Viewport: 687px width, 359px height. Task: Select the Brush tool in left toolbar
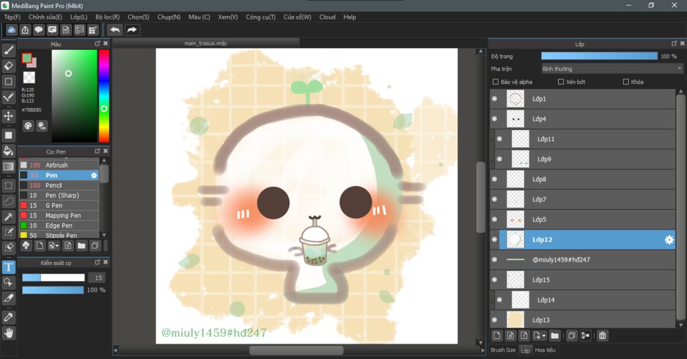[x=8, y=50]
